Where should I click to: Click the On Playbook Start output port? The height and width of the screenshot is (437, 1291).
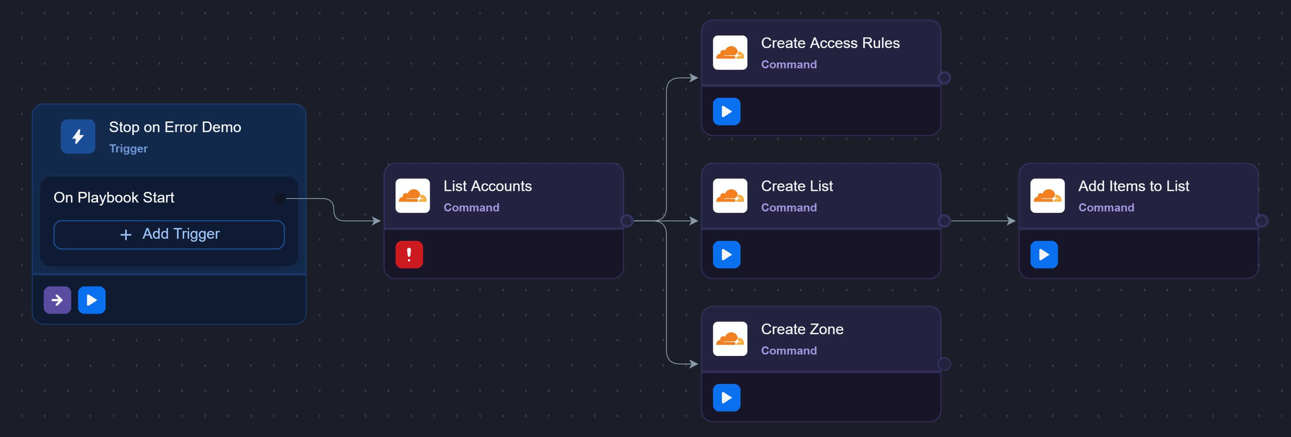point(279,198)
